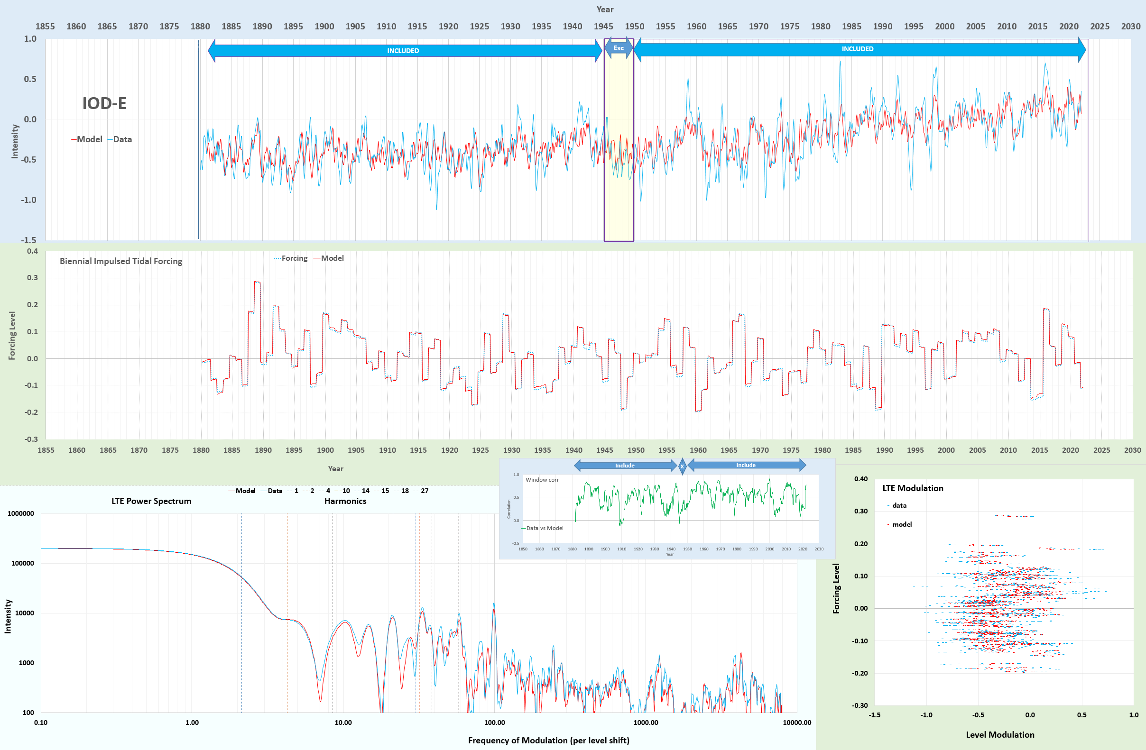Image resolution: width=1146 pixels, height=750 pixels.
Task: Click the Data vs Model legend in Window corr
Action: click(x=544, y=528)
